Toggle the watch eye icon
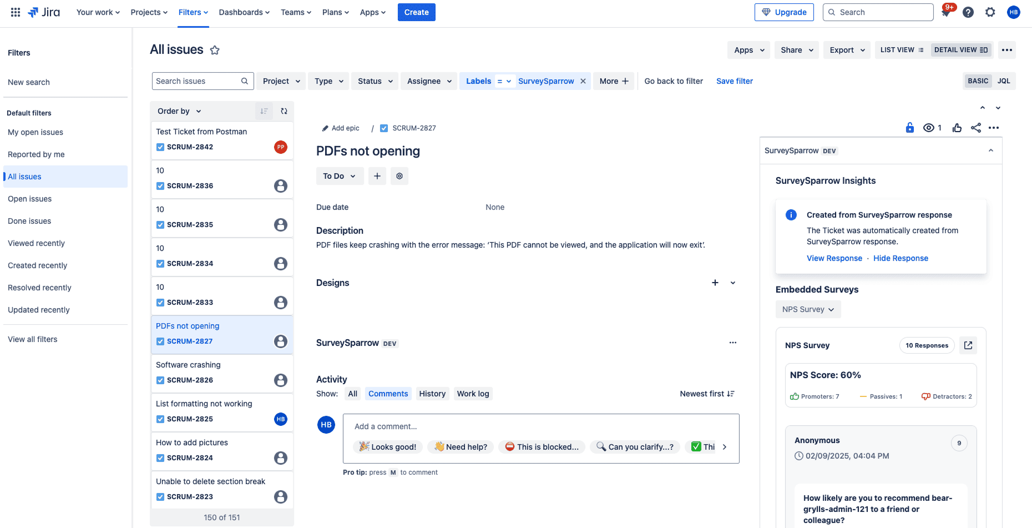 pos(929,128)
